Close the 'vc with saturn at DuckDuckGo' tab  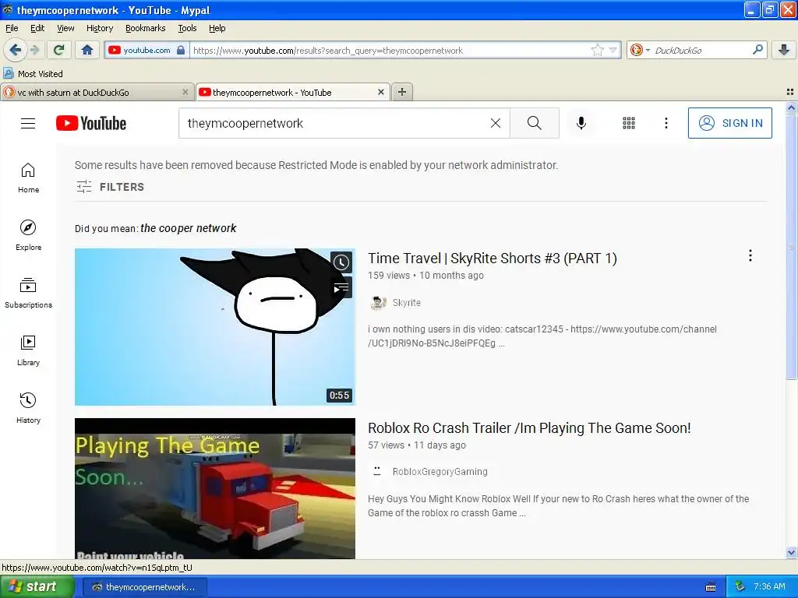click(185, 92)
